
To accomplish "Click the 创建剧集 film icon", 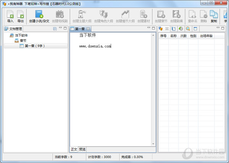I will pyautogui.click(x=176, y=16).
